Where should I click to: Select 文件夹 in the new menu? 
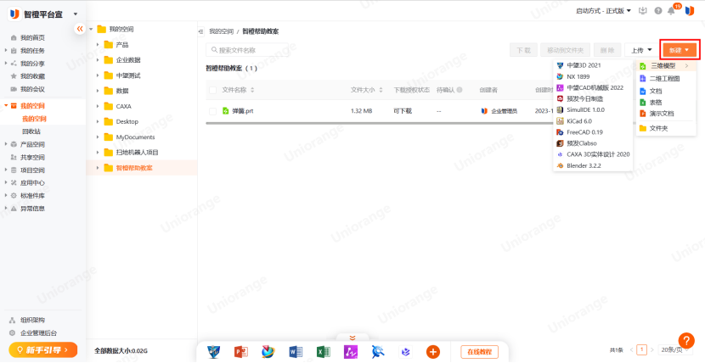pyautogui.click(x=660, y=128)
